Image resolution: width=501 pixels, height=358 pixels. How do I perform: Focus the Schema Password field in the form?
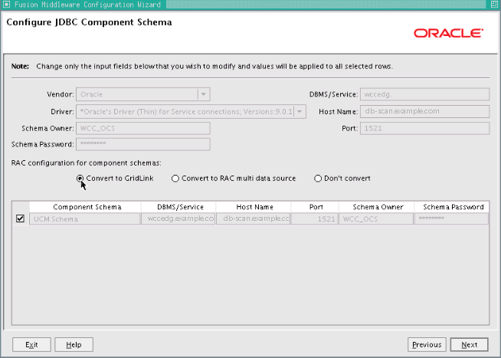(x=143, y=144)
